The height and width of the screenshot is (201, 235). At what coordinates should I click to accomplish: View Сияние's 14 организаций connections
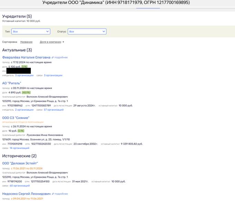point(20,148)
